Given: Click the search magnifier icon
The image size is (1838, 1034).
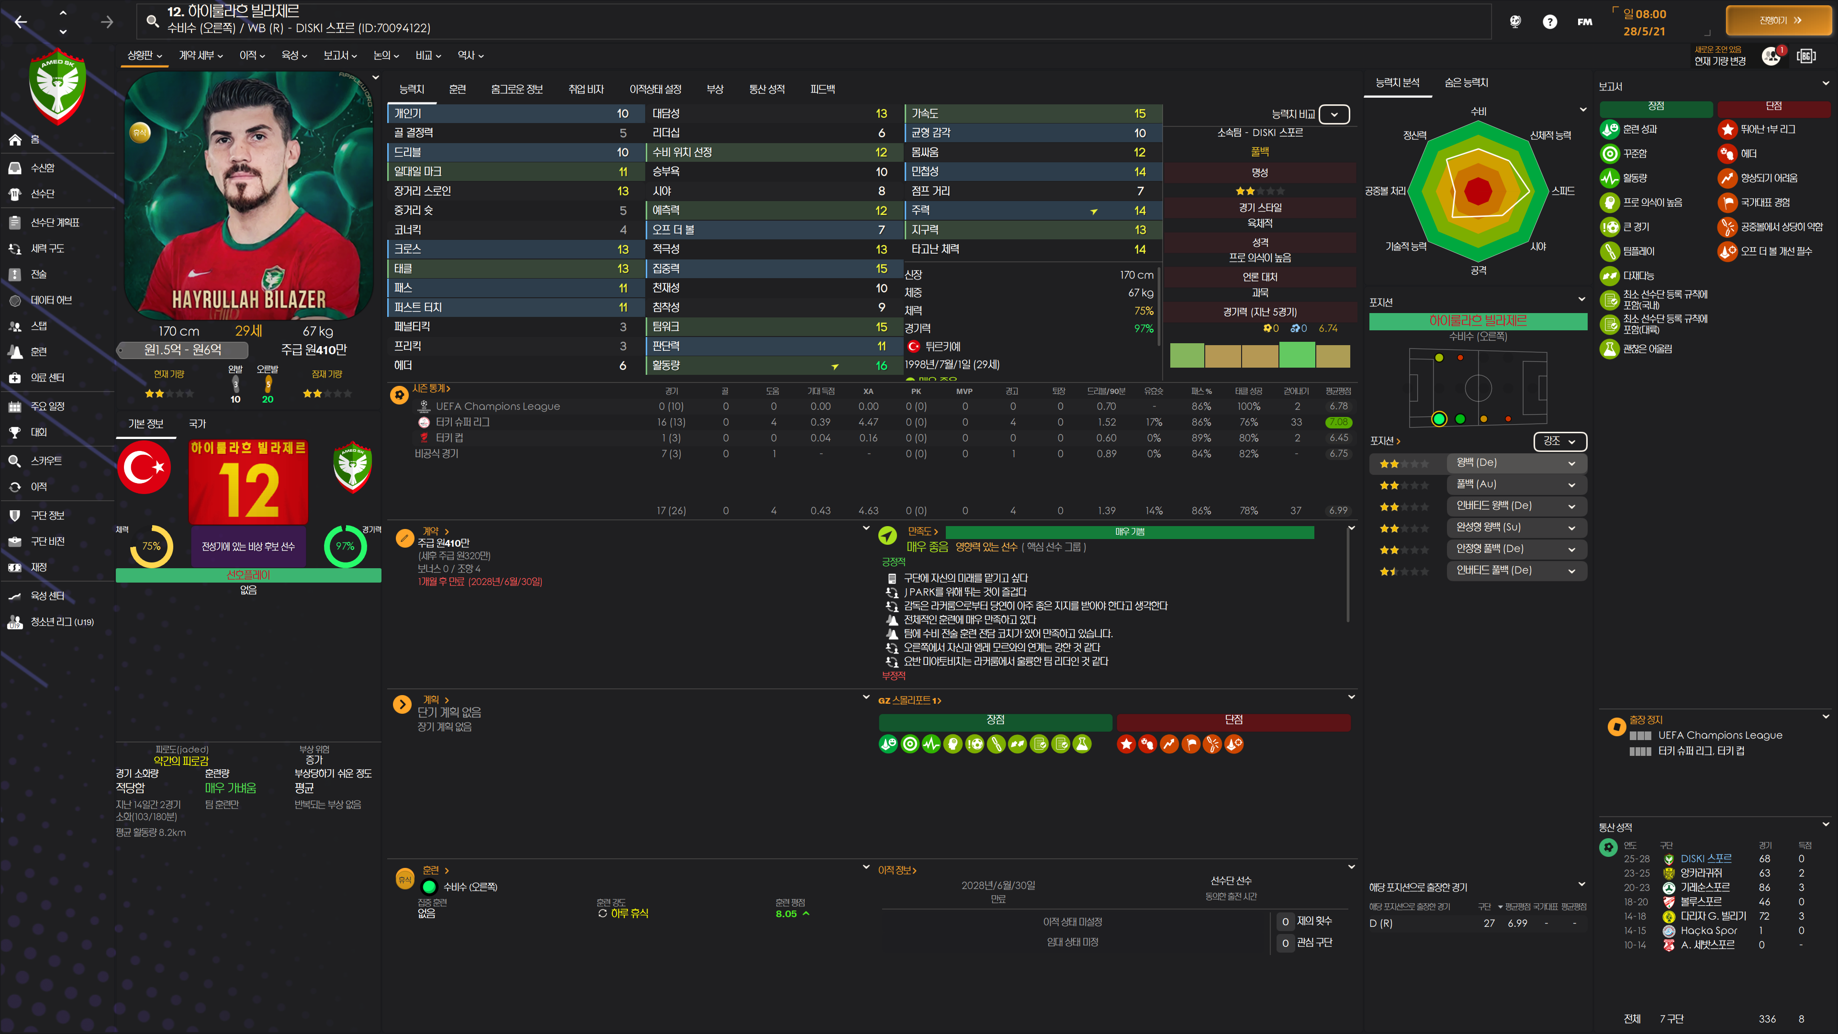Looking at the screenshot, I should pos(152,21).
